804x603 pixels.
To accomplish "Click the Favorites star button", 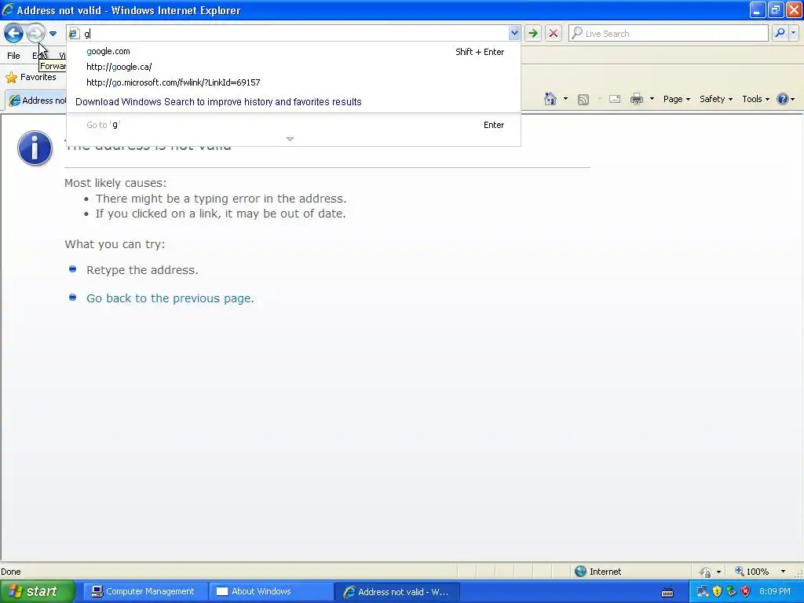I will tap(31, 78).
